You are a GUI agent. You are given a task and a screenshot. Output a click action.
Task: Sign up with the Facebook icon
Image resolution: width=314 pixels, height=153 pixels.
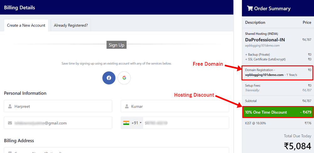tap(109, 78)
